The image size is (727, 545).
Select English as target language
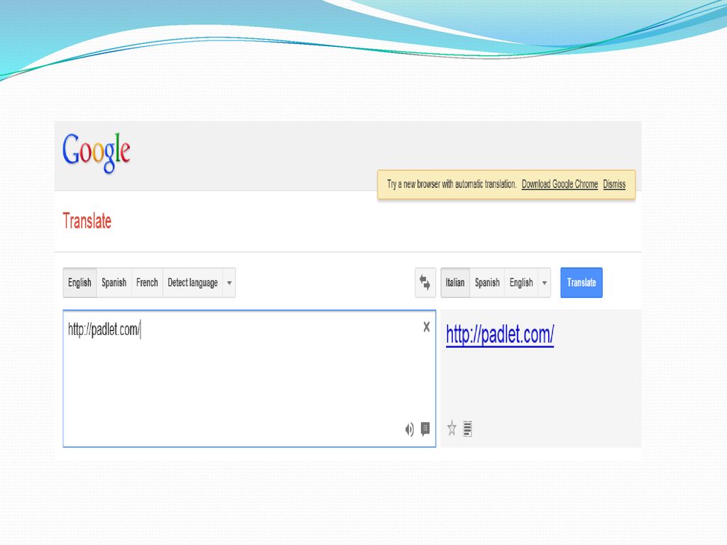click(x=521, y=282)
